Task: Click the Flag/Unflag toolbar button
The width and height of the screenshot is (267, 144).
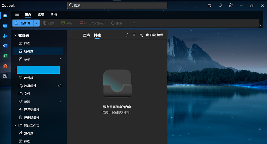Action: click(x=92, y=23)
